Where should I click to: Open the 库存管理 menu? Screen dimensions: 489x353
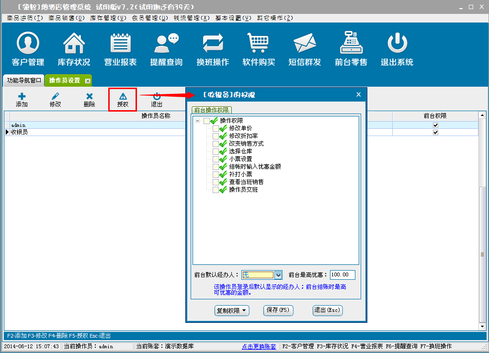pyautogui.click(x=108, y=18)
